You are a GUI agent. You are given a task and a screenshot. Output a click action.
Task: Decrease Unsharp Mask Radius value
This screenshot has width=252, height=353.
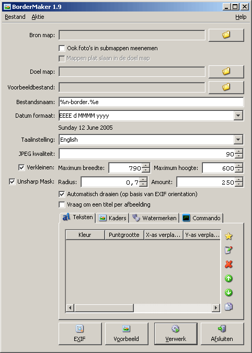pyautogui.click(x=143, y=184)
